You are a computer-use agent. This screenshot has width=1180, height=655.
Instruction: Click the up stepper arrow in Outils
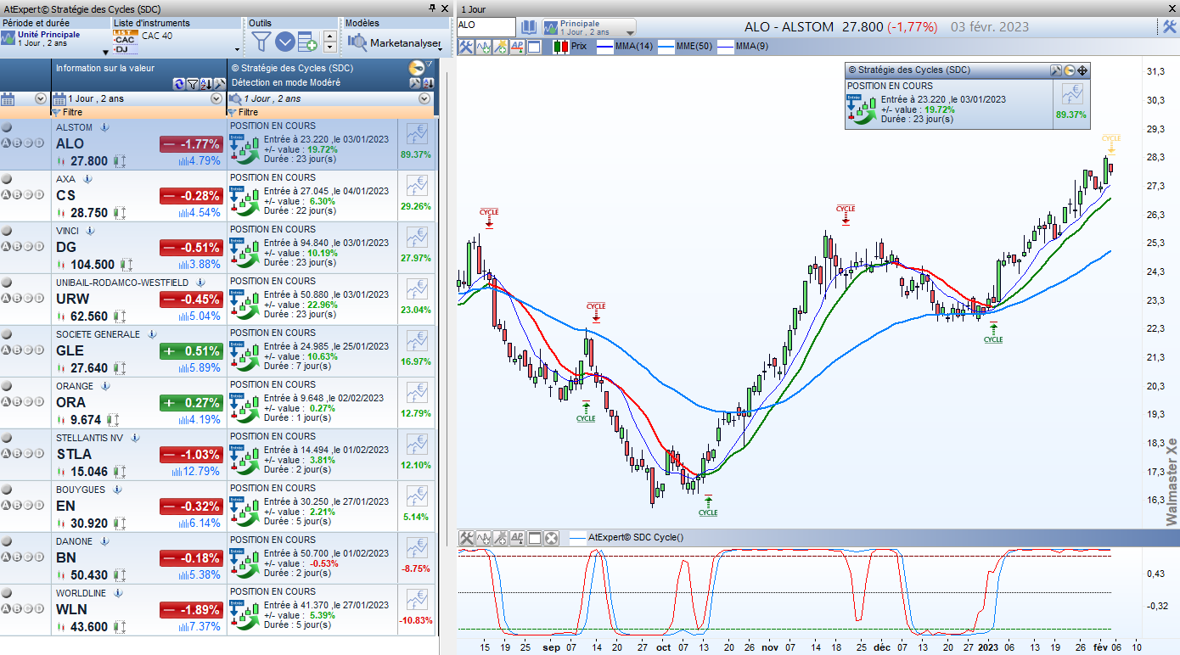[x=329, y=36]
